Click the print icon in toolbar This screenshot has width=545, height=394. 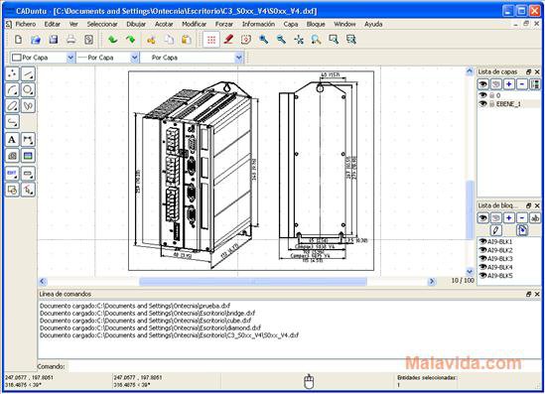(71, 40)
